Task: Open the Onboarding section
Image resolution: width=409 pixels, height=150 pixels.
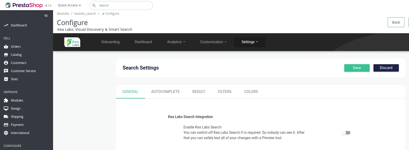Action: click(x=110, y=42)
